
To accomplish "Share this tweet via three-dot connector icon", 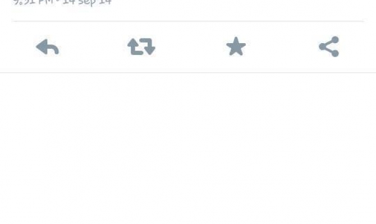I will point(329,46).
